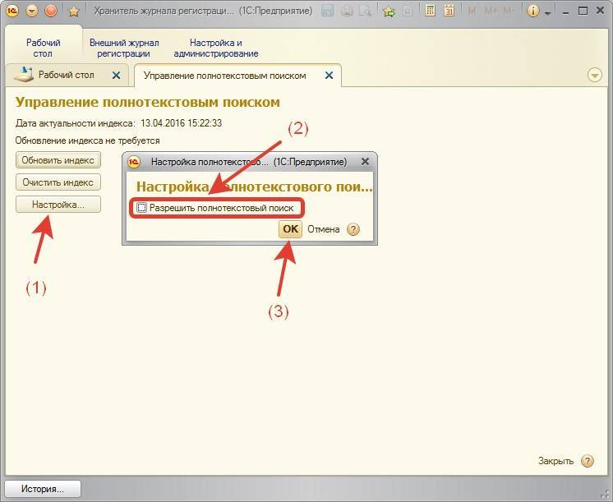Screen dimensions: 613x502
Task: Click the Обновить индекс button
Action: pyautogui.click(x=58, y=159)
